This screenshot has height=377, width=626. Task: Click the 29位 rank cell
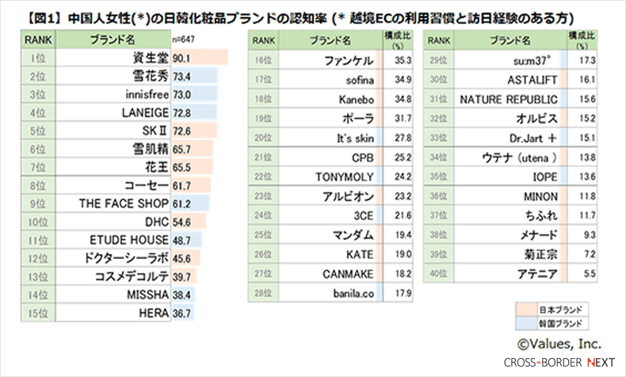coord(439,60)
